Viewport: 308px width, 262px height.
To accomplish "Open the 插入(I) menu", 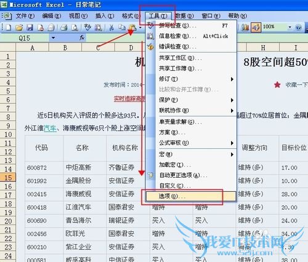I will tap(105, 16).
